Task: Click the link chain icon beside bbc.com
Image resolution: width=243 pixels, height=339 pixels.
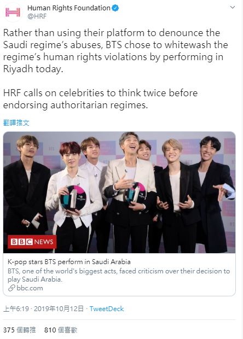Action: pos(11,288)
